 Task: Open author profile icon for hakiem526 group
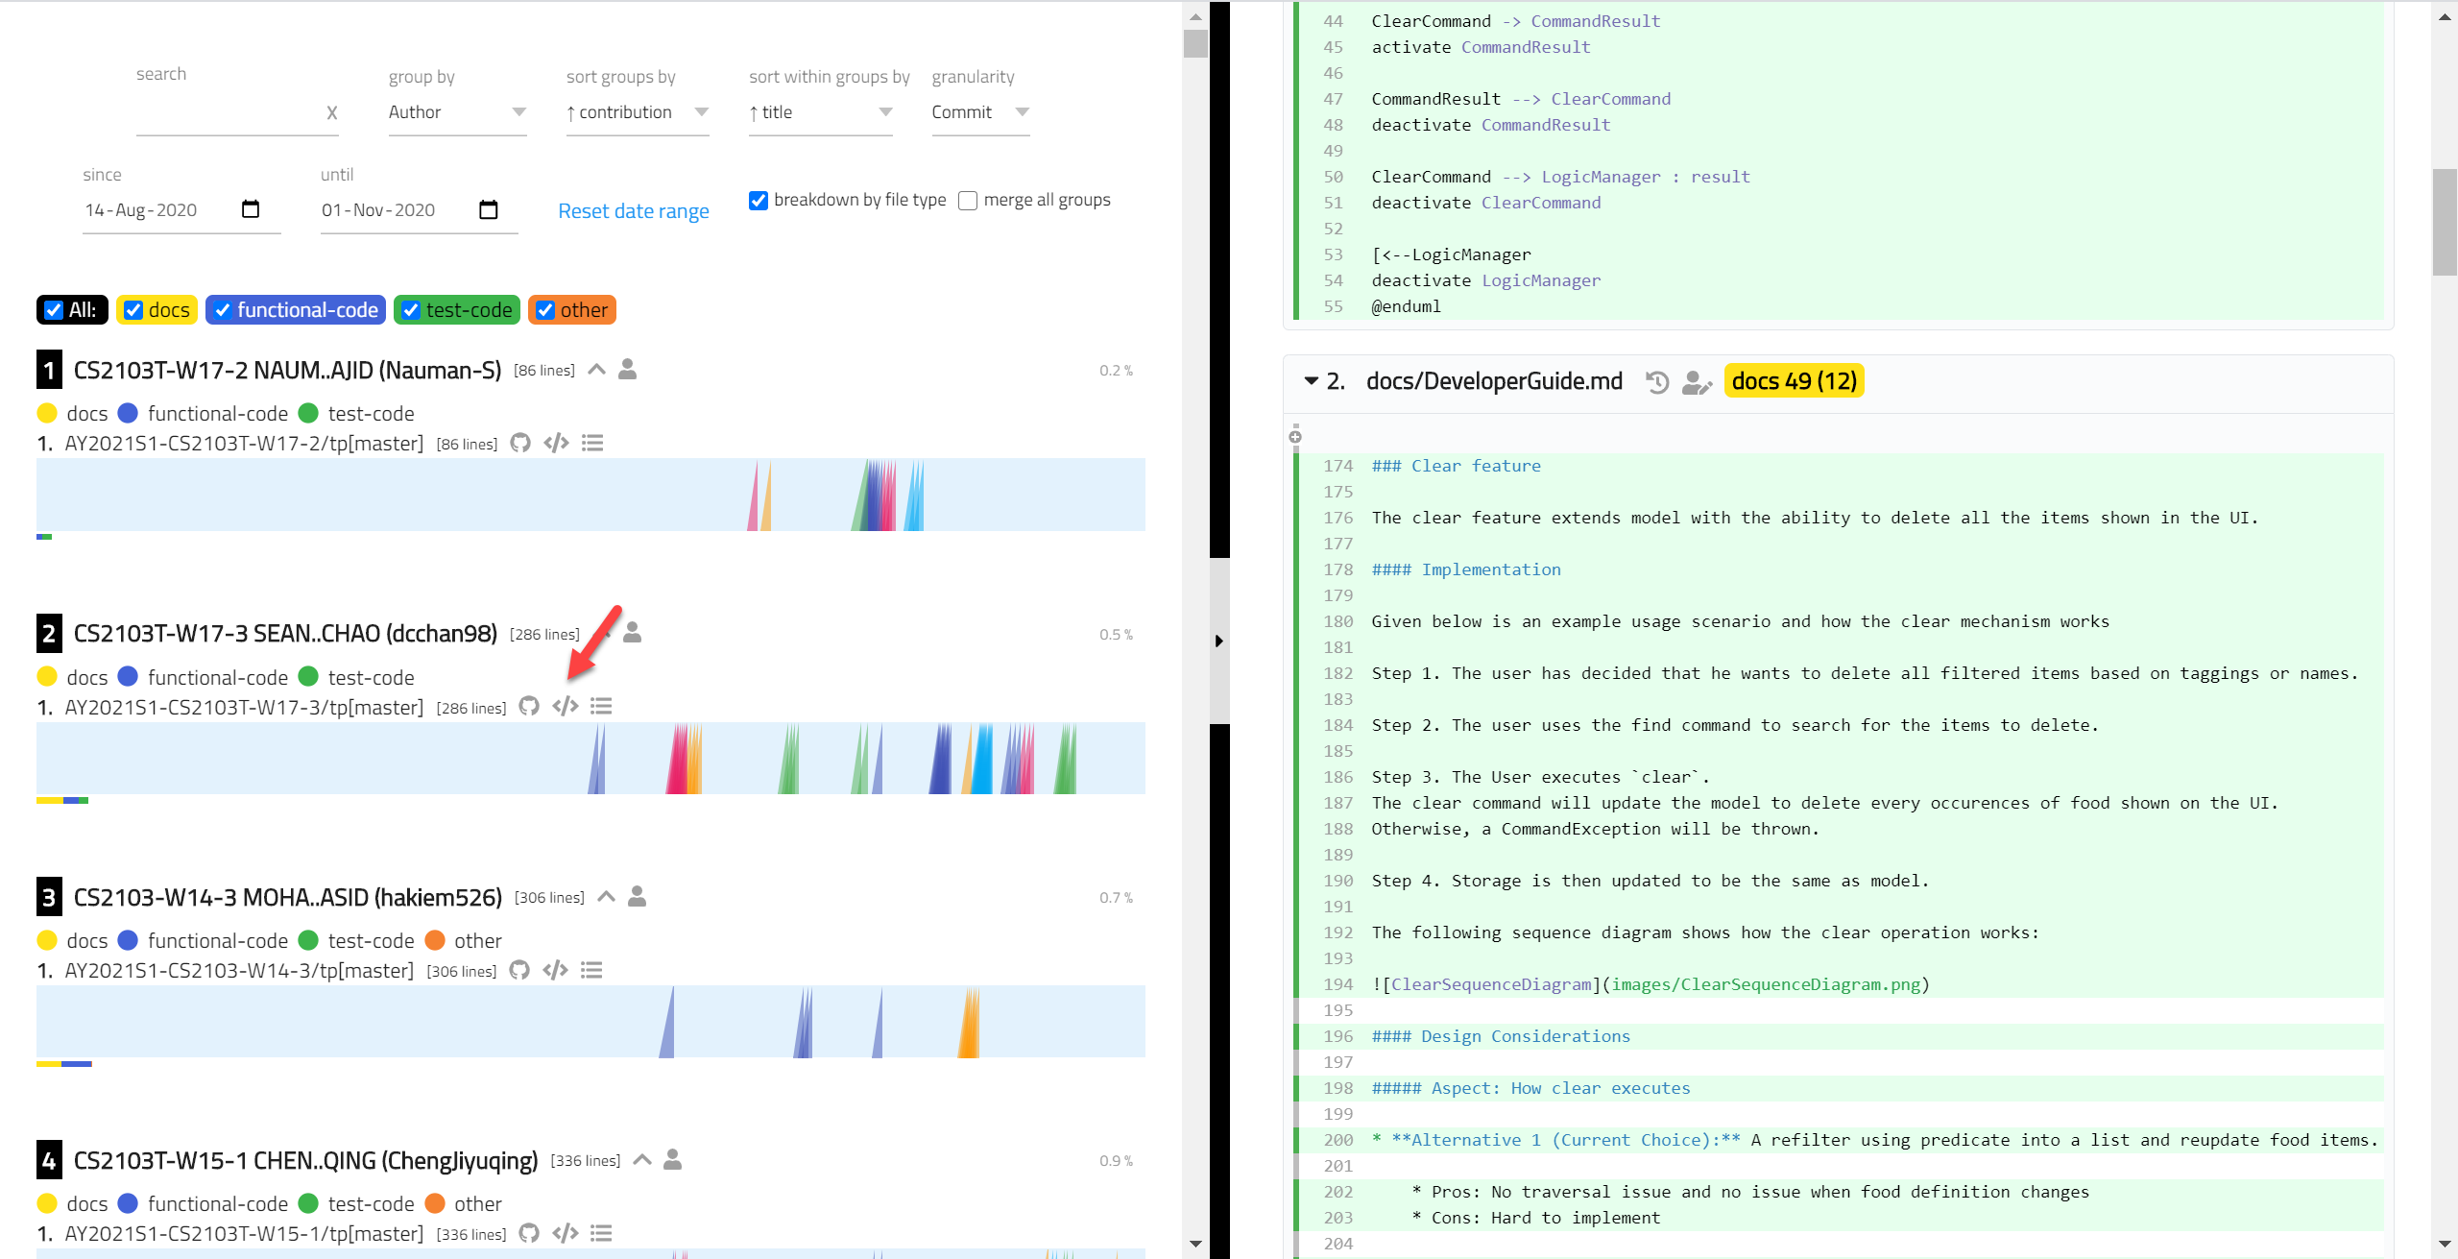coord(638,896)
